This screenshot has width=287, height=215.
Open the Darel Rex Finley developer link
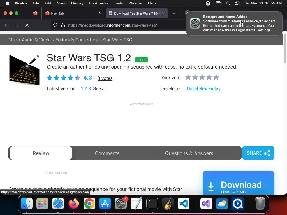[x=203, y=89]
